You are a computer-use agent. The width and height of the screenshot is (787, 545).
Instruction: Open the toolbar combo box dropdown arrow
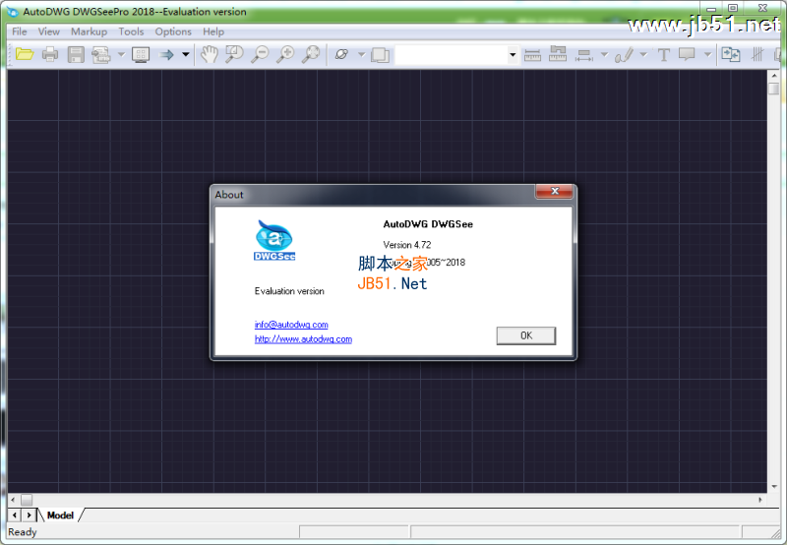pos(513,55)
